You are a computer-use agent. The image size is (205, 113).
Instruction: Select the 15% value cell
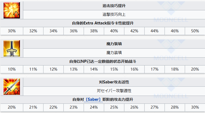[x=114, y=69]
